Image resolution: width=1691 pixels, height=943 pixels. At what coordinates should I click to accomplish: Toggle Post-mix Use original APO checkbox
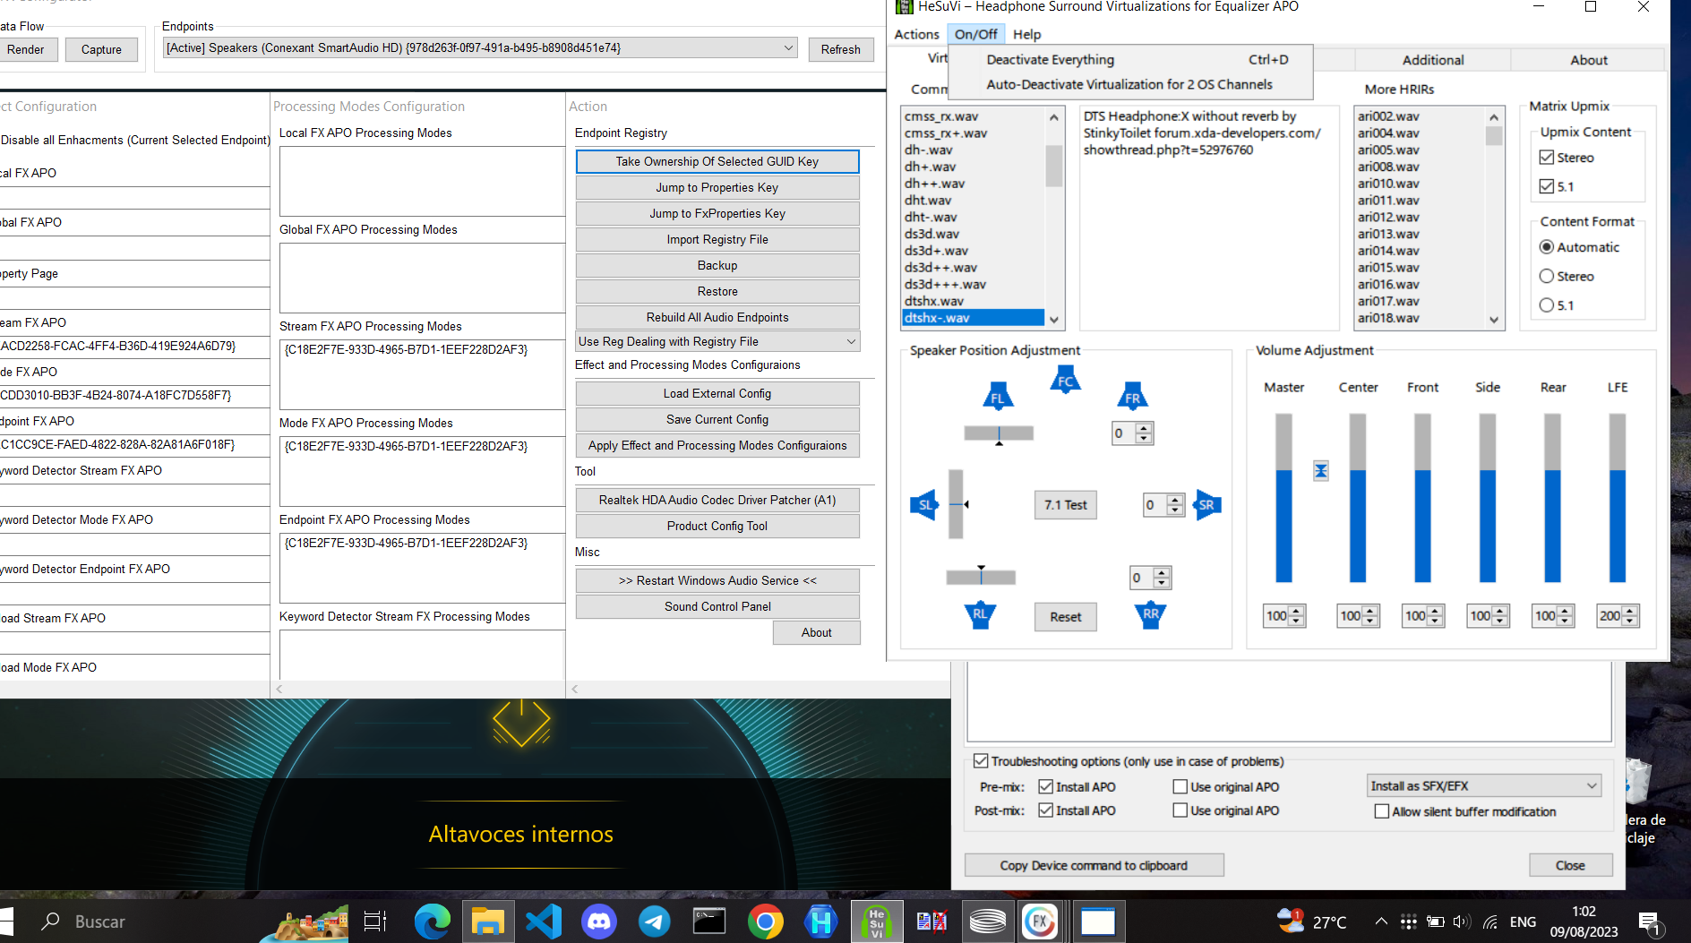(x=1180, y=810)
